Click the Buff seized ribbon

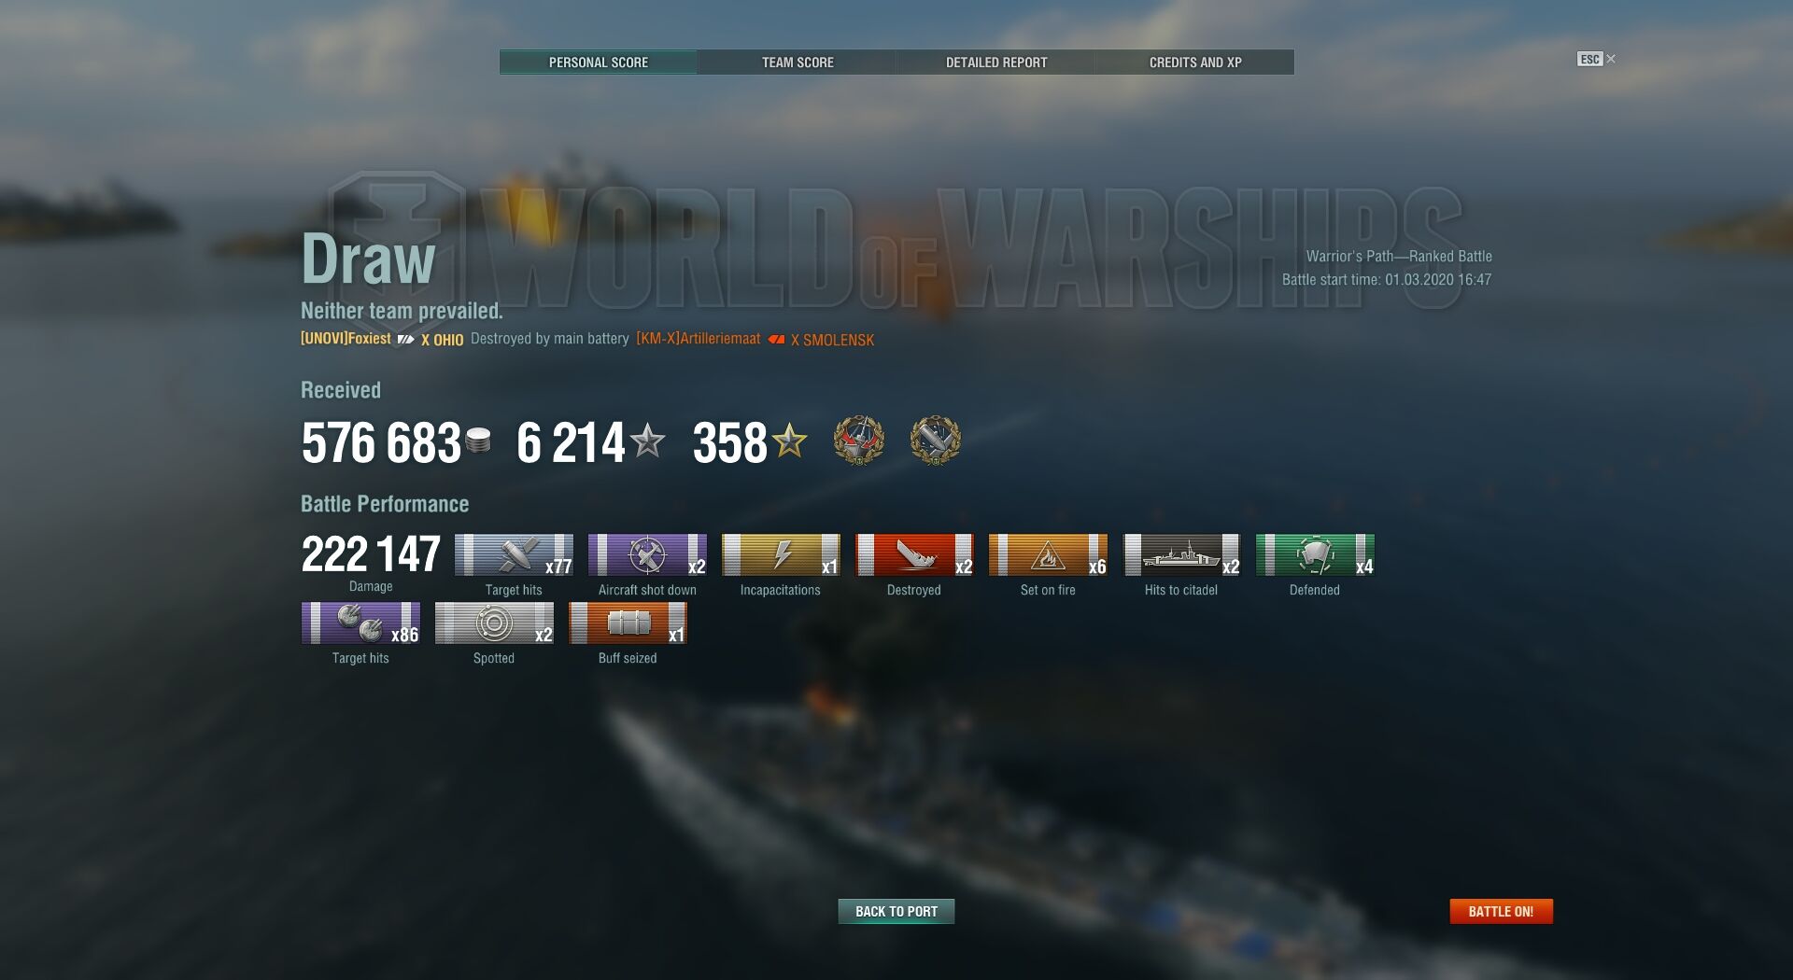click(x=628, y=623)
